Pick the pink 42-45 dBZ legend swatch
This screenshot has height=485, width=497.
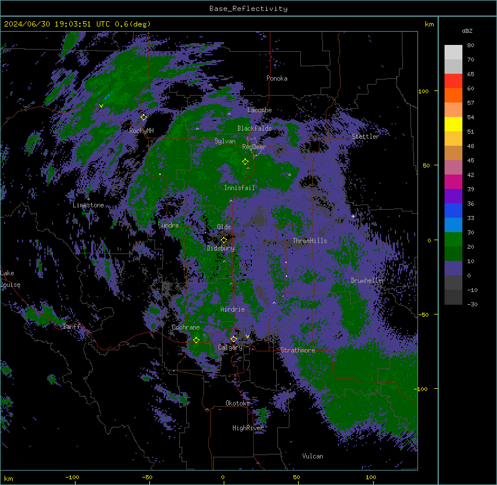point(453,167)
